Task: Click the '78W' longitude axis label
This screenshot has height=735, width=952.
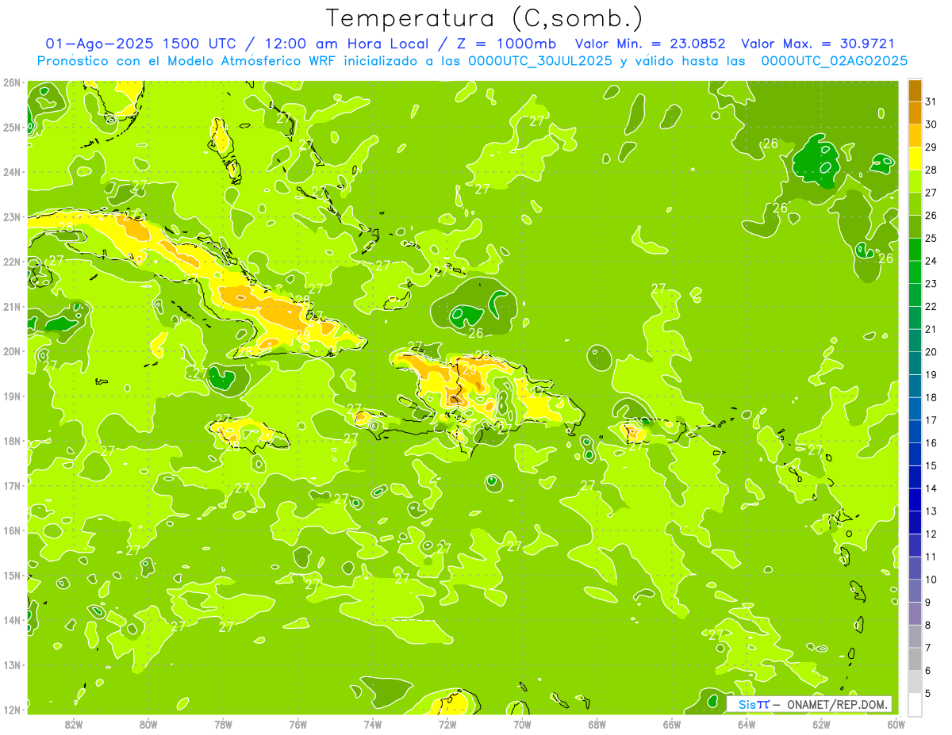Action: coord(223,724)
